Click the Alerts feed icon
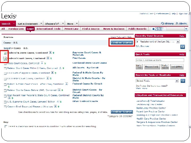 177,23
